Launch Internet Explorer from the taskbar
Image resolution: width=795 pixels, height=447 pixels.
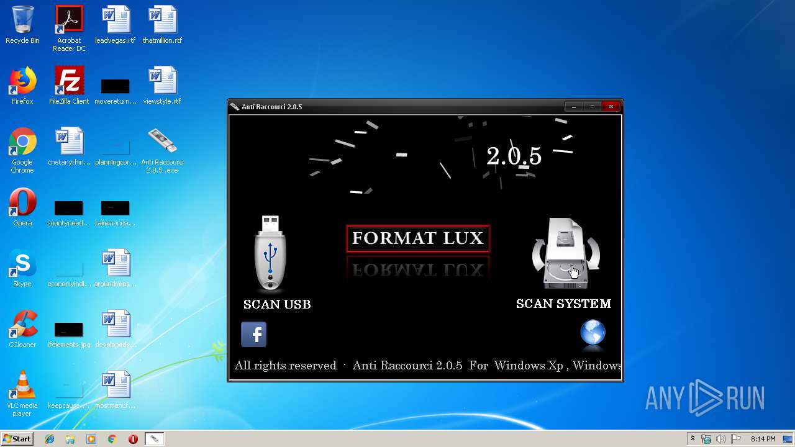click(x=50, y=439)
